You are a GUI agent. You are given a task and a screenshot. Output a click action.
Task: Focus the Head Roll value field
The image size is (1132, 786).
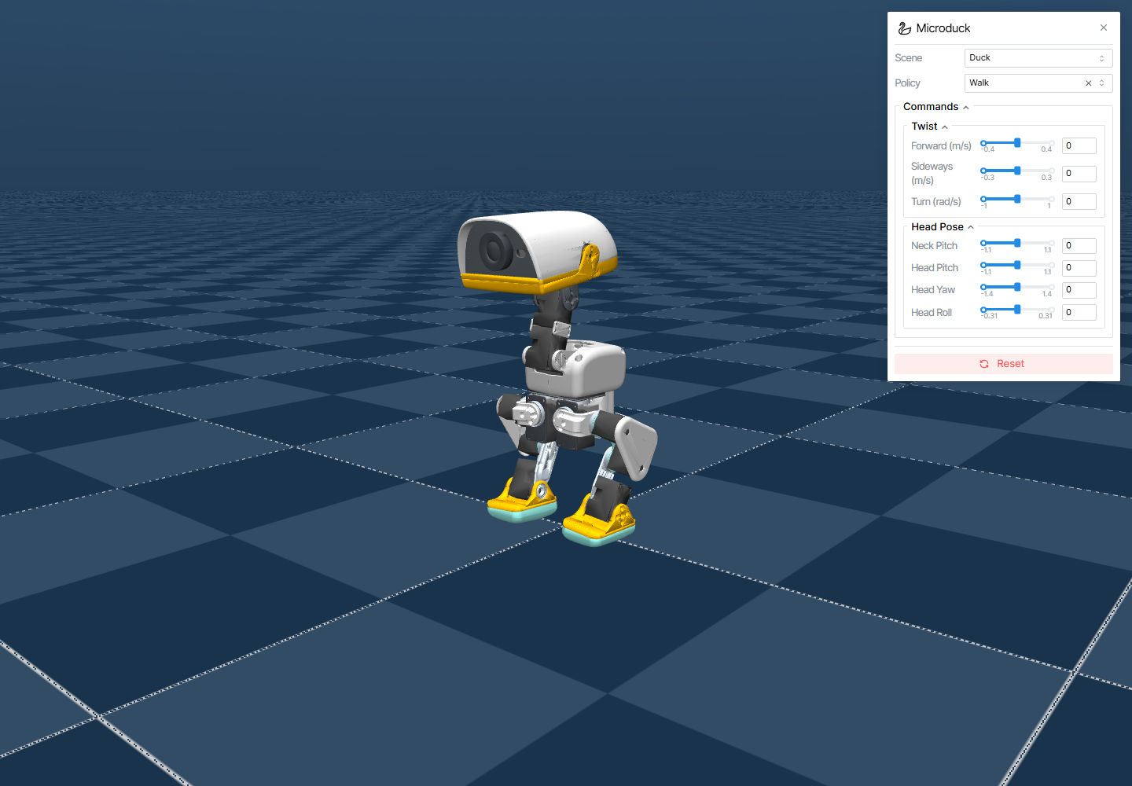click(x=1079, y=313)
